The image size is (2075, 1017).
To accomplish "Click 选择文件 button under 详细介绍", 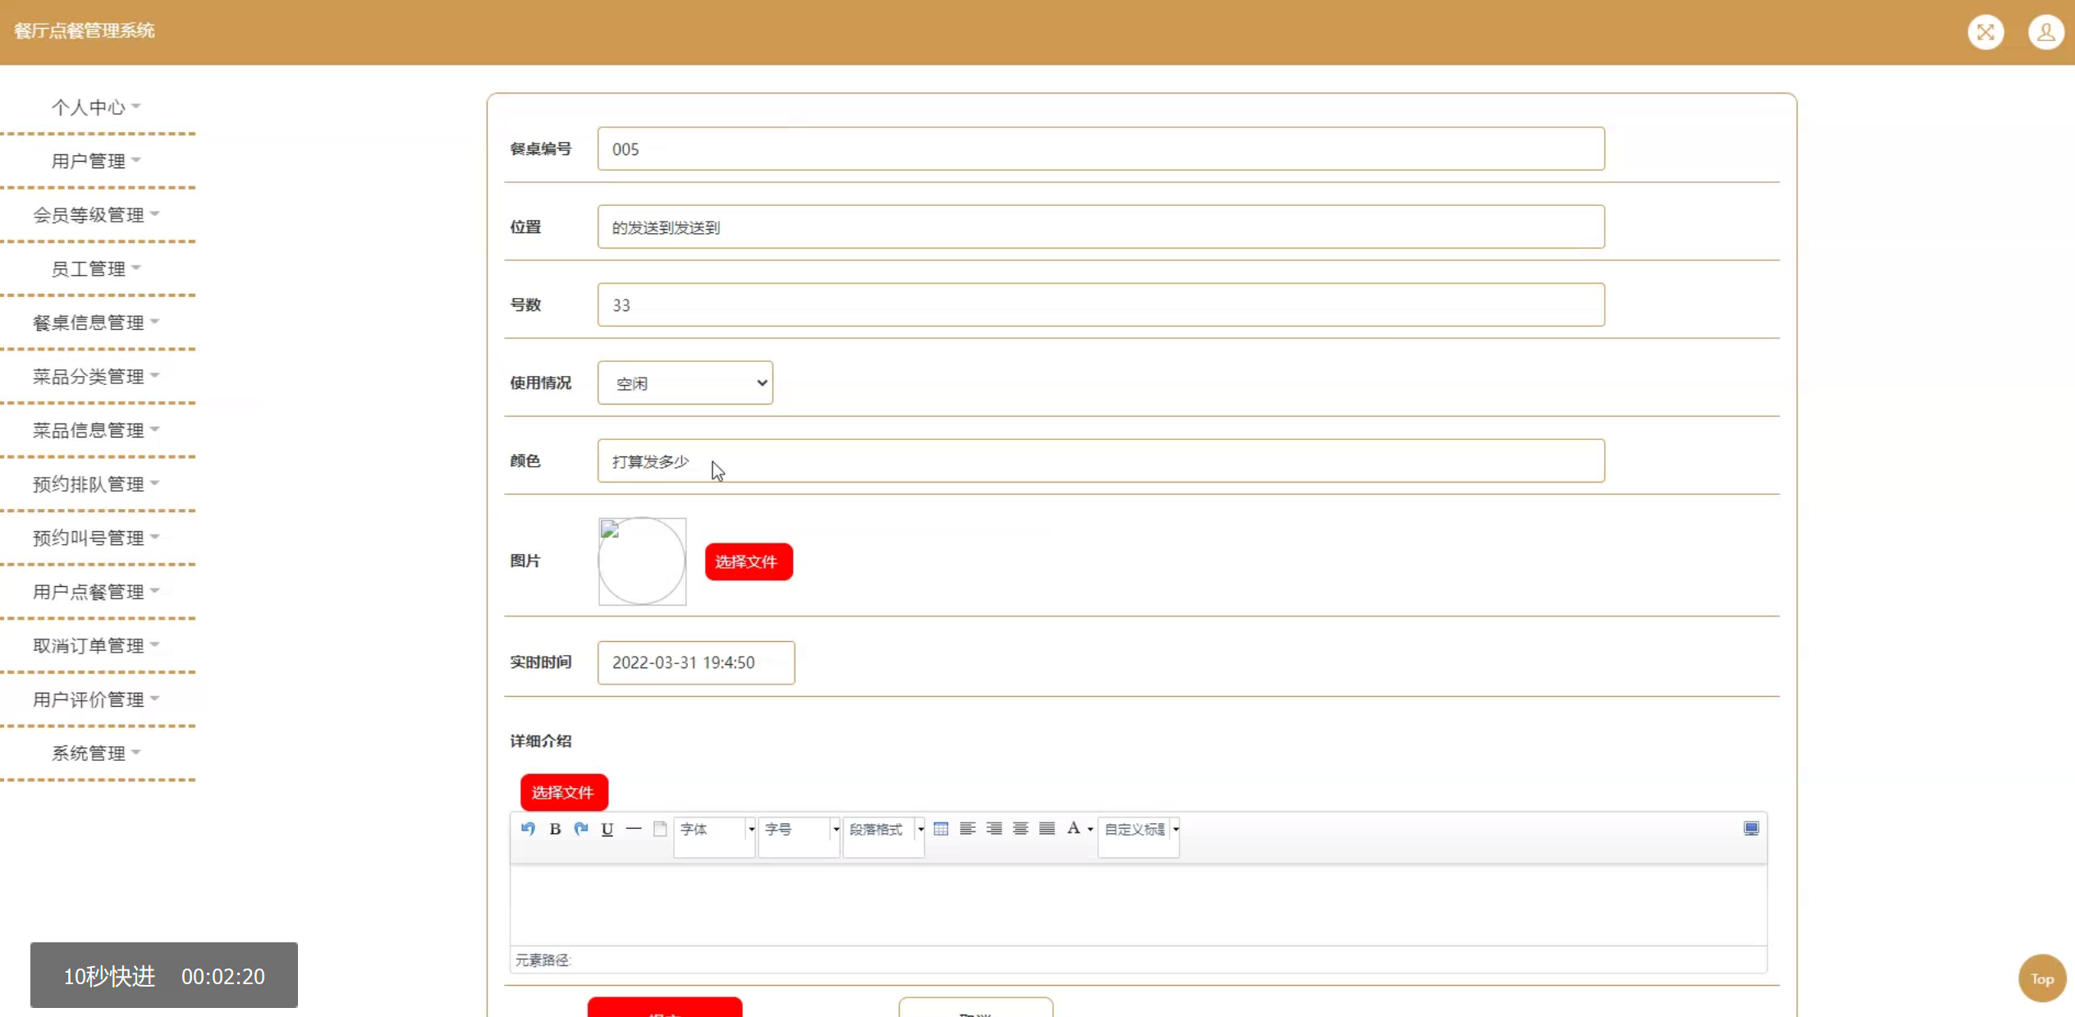I will point(564,792).
